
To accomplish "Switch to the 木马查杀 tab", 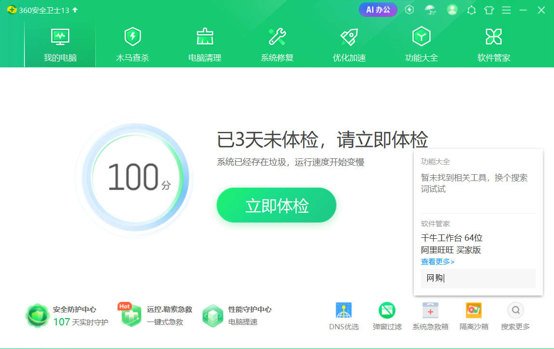I will (132, 43).
